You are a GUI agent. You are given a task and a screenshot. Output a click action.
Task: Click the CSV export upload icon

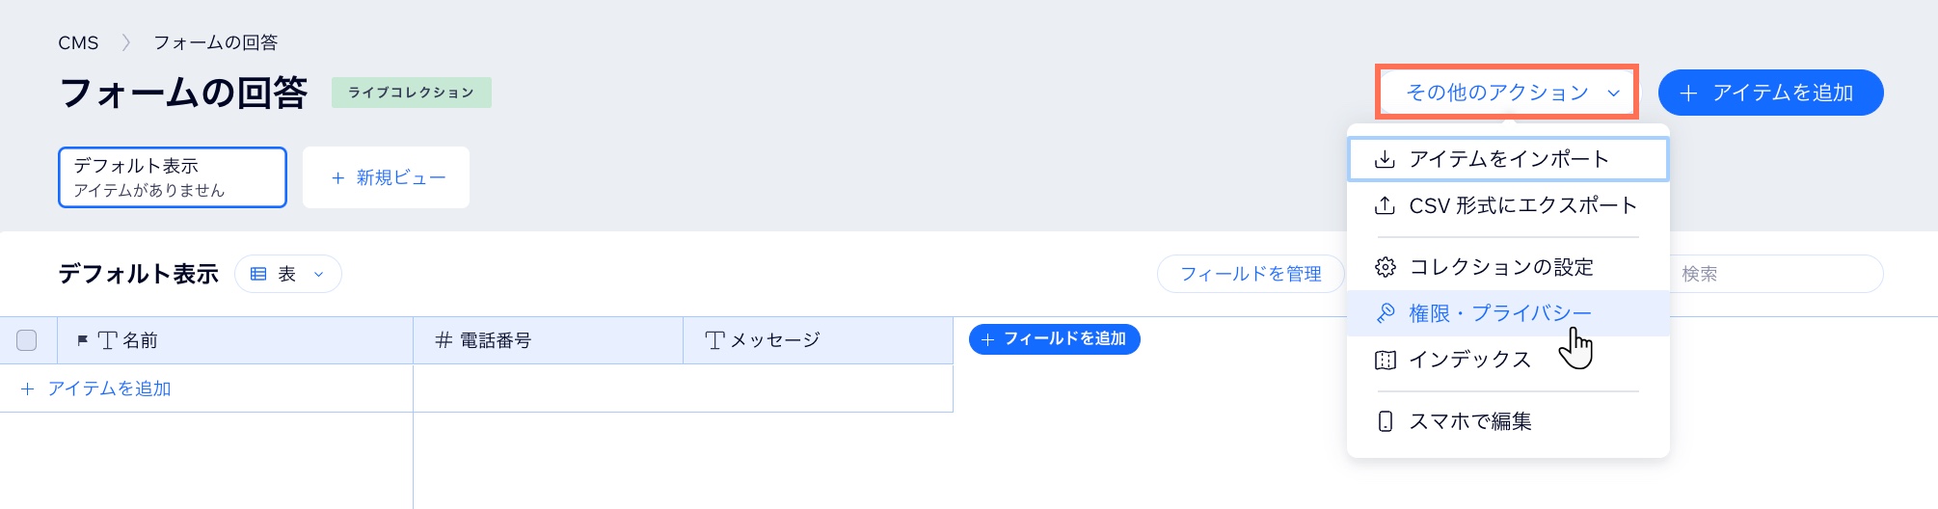(x=1385, y=205)
